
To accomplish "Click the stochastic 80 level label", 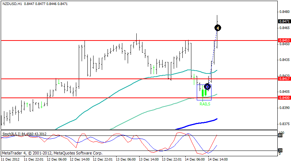I will [x=280, y=135].
